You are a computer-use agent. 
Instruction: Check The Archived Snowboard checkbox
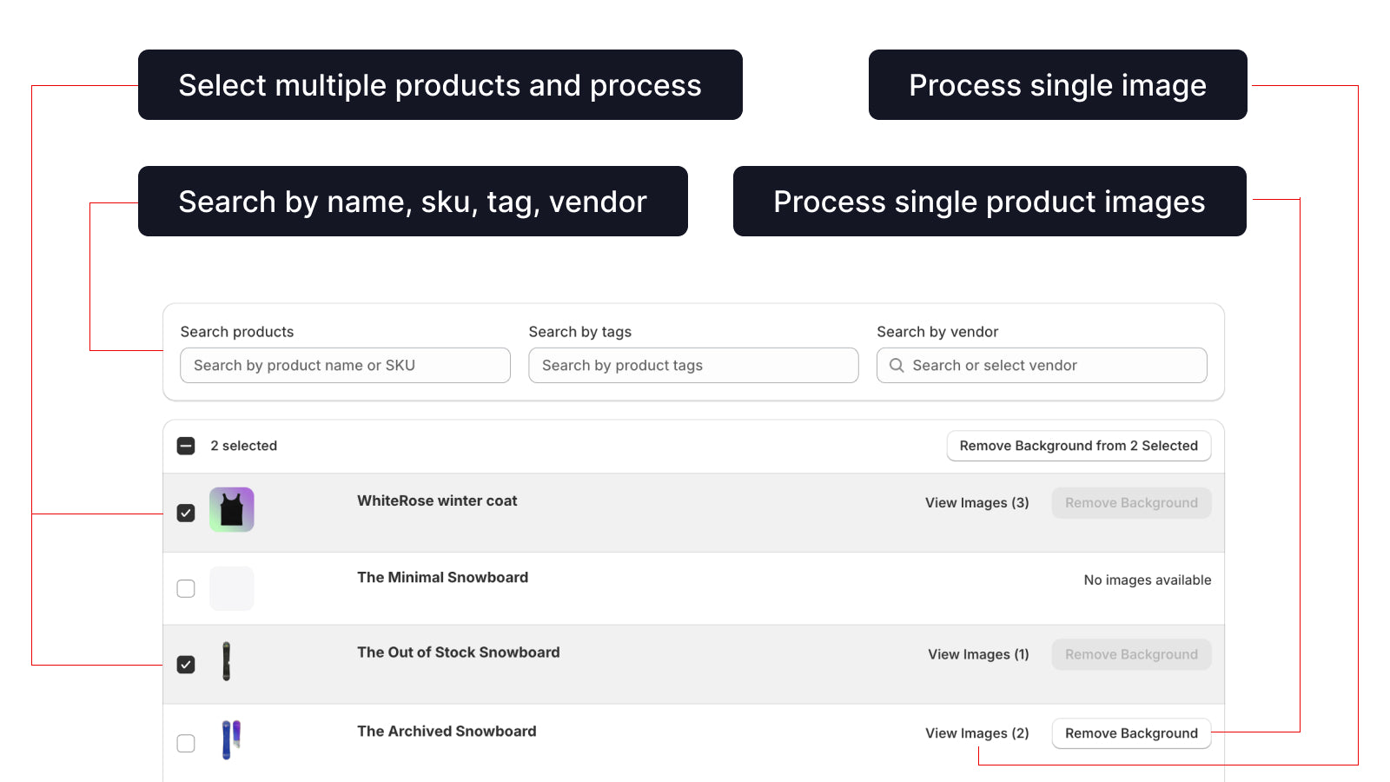click(186, 744)
